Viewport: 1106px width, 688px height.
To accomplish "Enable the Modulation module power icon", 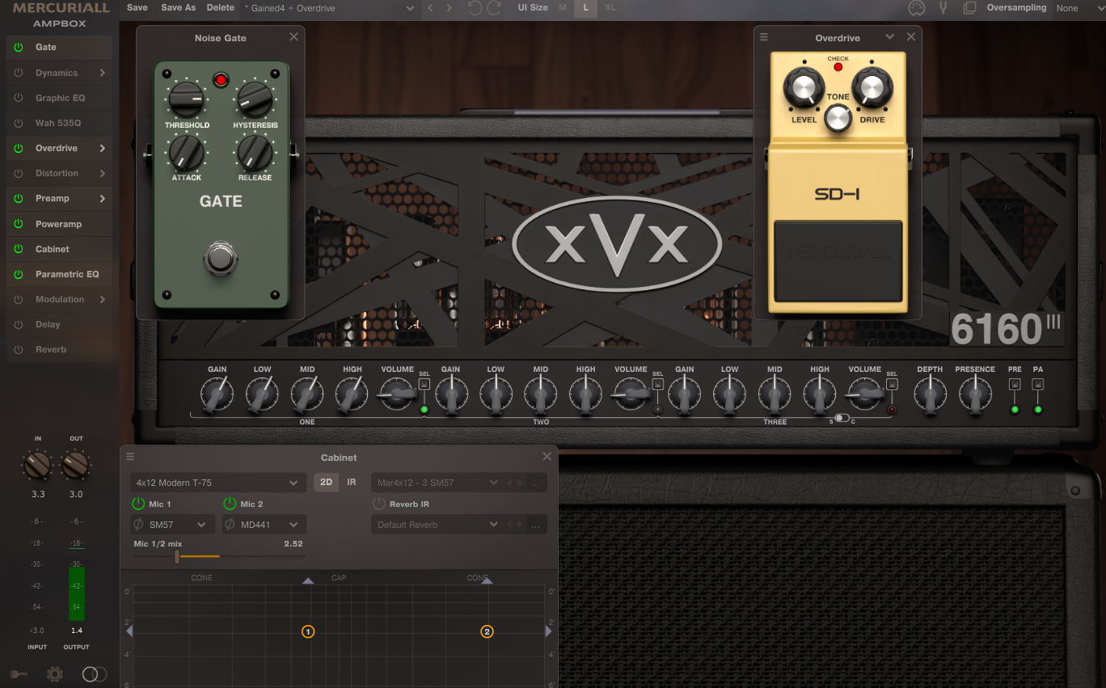I will (18, 299).
